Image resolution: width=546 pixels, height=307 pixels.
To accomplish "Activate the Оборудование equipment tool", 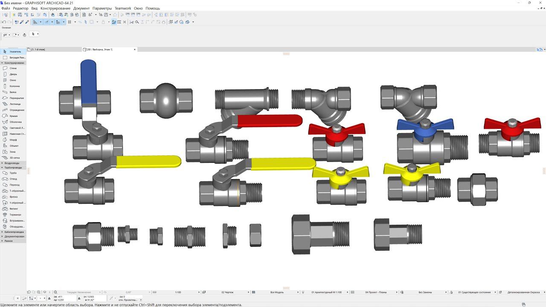I will pyautogui.click(x=13, y=227).
